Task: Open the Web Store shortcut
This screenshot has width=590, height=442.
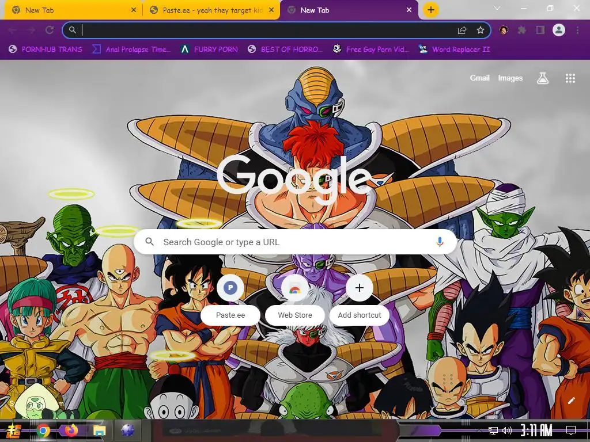Action: [295, 299]
